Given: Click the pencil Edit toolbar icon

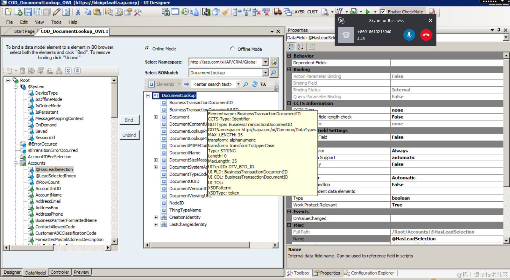Looking at the screenshot, I should (x=57, y=12).
